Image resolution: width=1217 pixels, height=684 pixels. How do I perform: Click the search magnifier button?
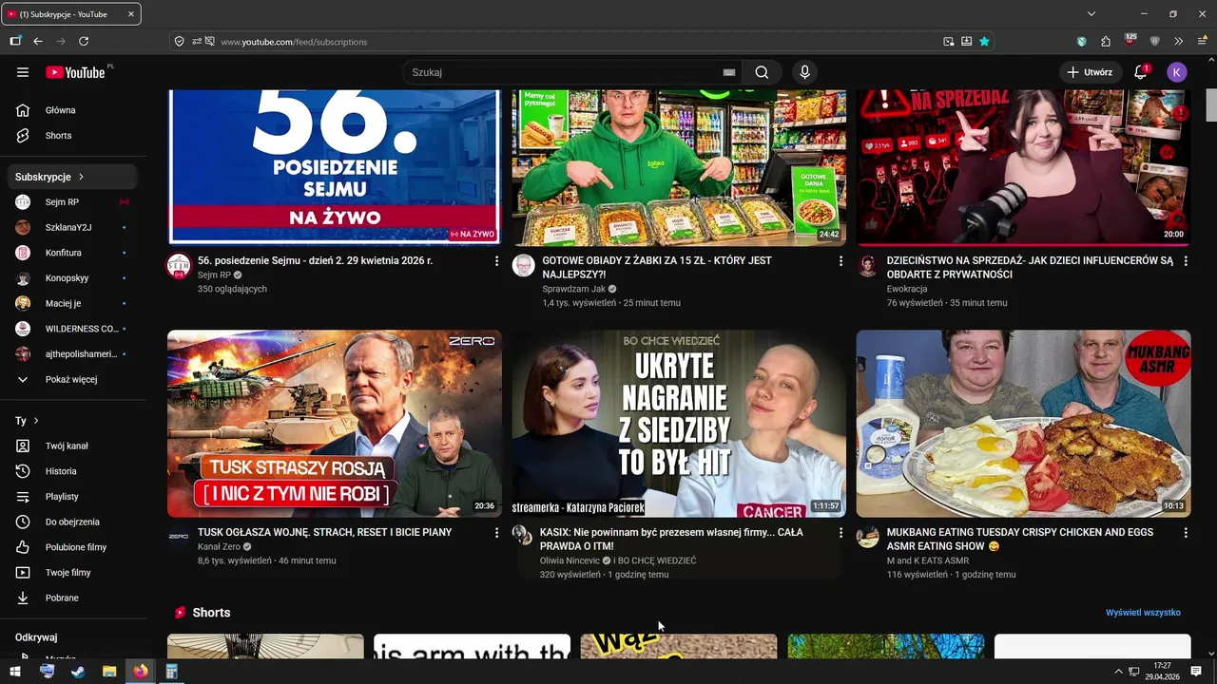coord(762,72)
